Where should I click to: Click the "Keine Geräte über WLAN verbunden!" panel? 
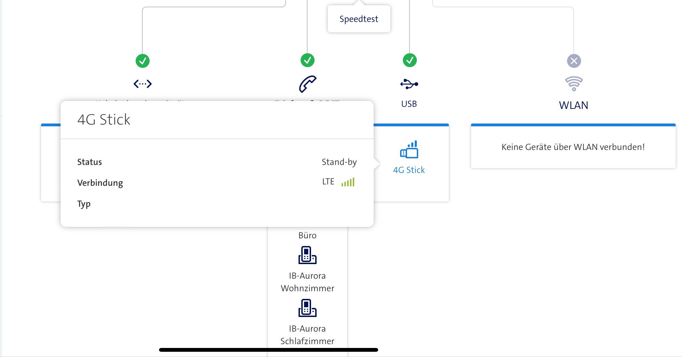(x=573, y=147)
